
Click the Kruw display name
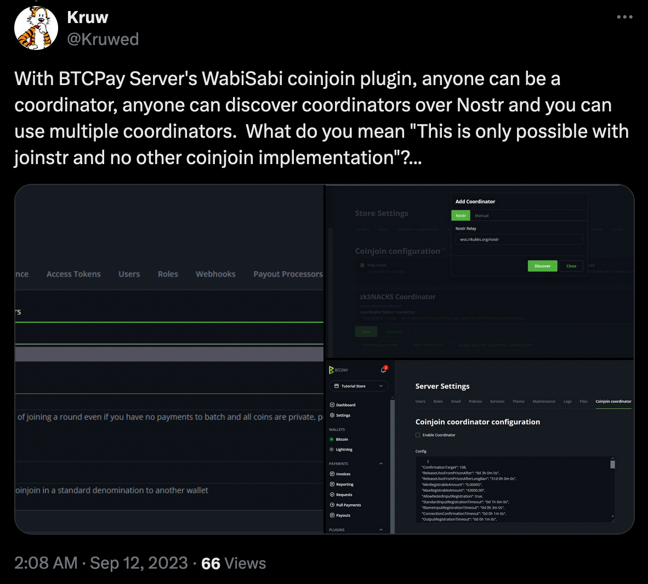click(x=88, y=18)
